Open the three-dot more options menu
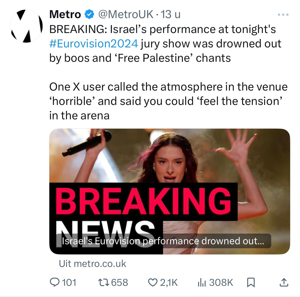The width and height of the screenshot is (300, 297). click(x=283, y=15)
